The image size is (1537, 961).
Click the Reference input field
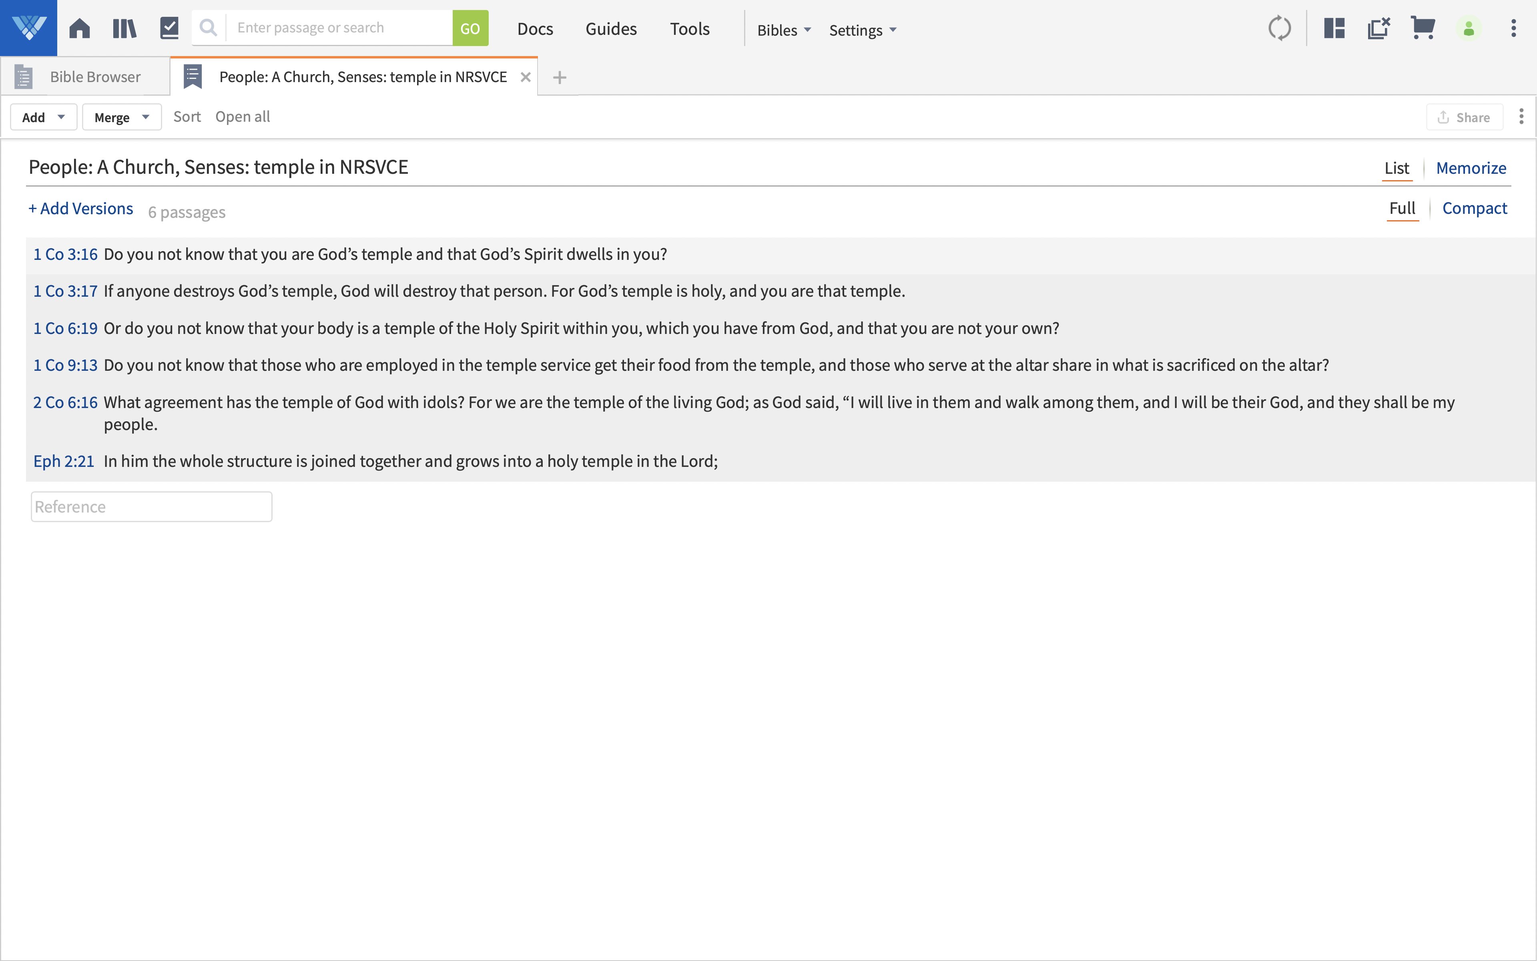pos(151,507)
